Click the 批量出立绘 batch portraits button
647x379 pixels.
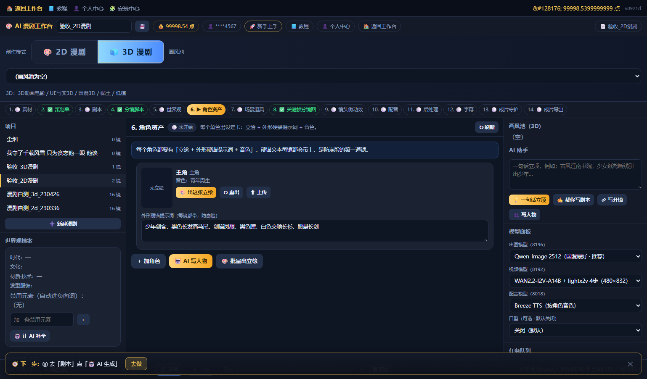[x=239, y=261]
